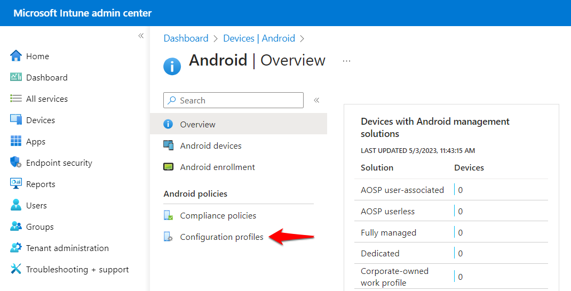Click Microsoft Intune admin center title

pyautogui.click(x=83, y=13)
